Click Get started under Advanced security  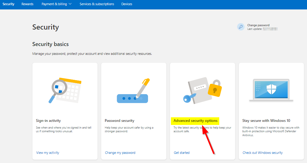(182, 153)
